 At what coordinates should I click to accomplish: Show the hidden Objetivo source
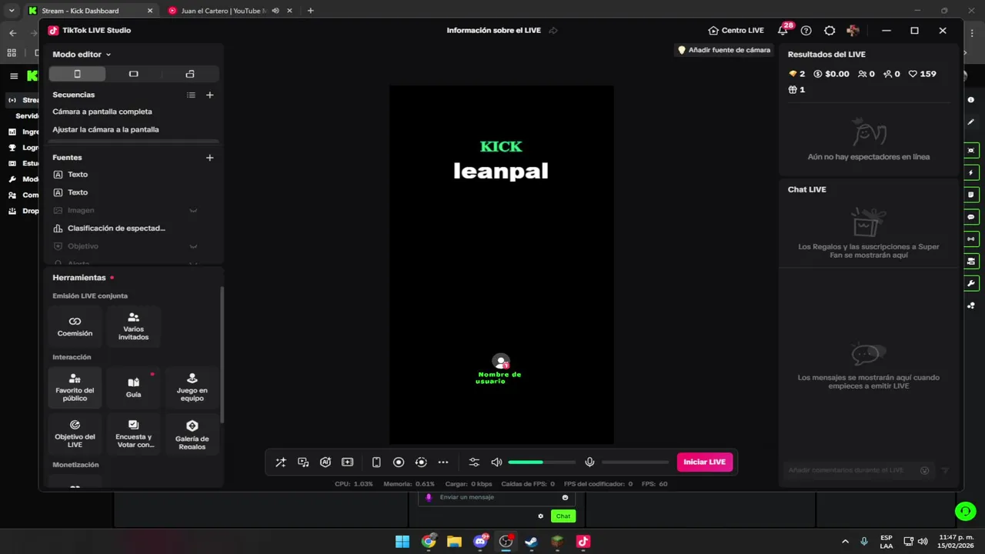coord(193,246)
